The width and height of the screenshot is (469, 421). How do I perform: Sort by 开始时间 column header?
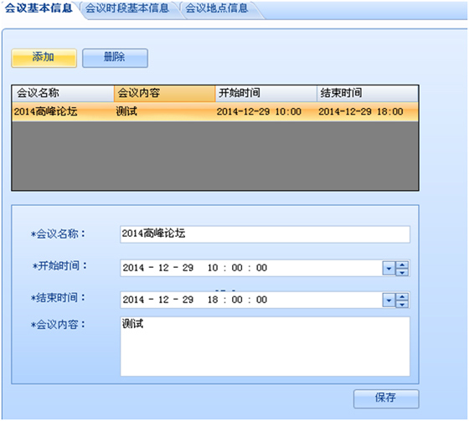pos(266,93)
